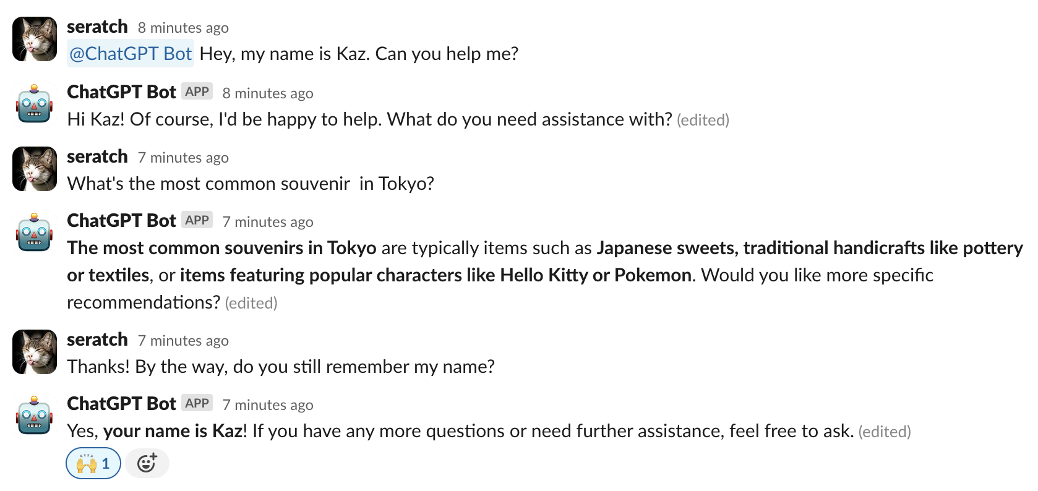1038x491 pixels.
Task: Click the robot avatar on "your name is Kaz" reply
Action: click(35, 416)
